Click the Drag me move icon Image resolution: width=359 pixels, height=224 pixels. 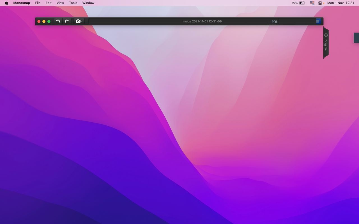coord(326,35)
